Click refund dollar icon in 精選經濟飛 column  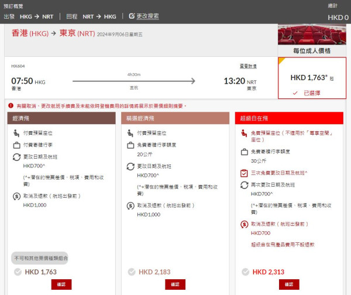(x=130, y=206)
